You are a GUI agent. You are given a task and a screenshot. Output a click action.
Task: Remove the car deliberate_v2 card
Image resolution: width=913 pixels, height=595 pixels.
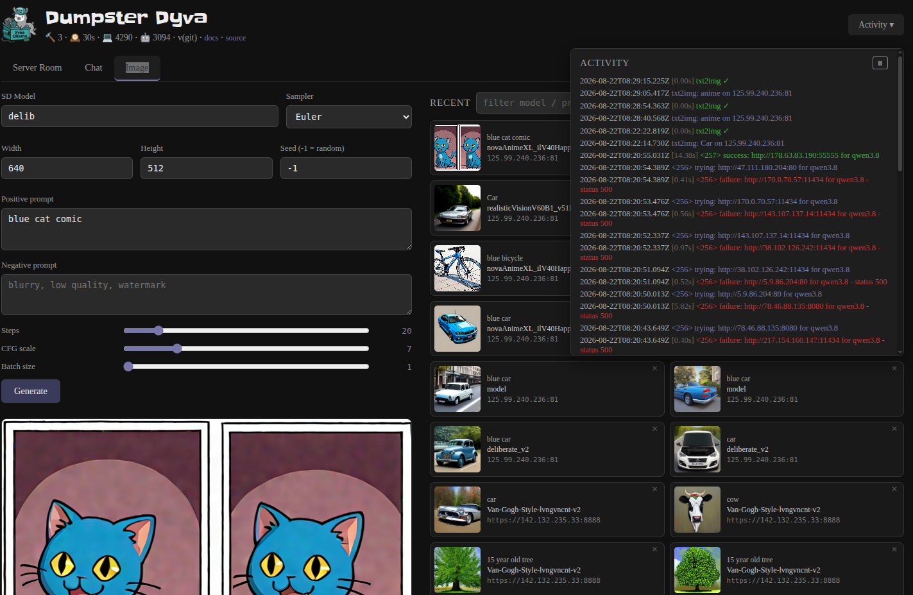click(x=894, y=429)
